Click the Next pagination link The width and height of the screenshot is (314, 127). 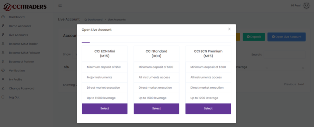[301, 84]
